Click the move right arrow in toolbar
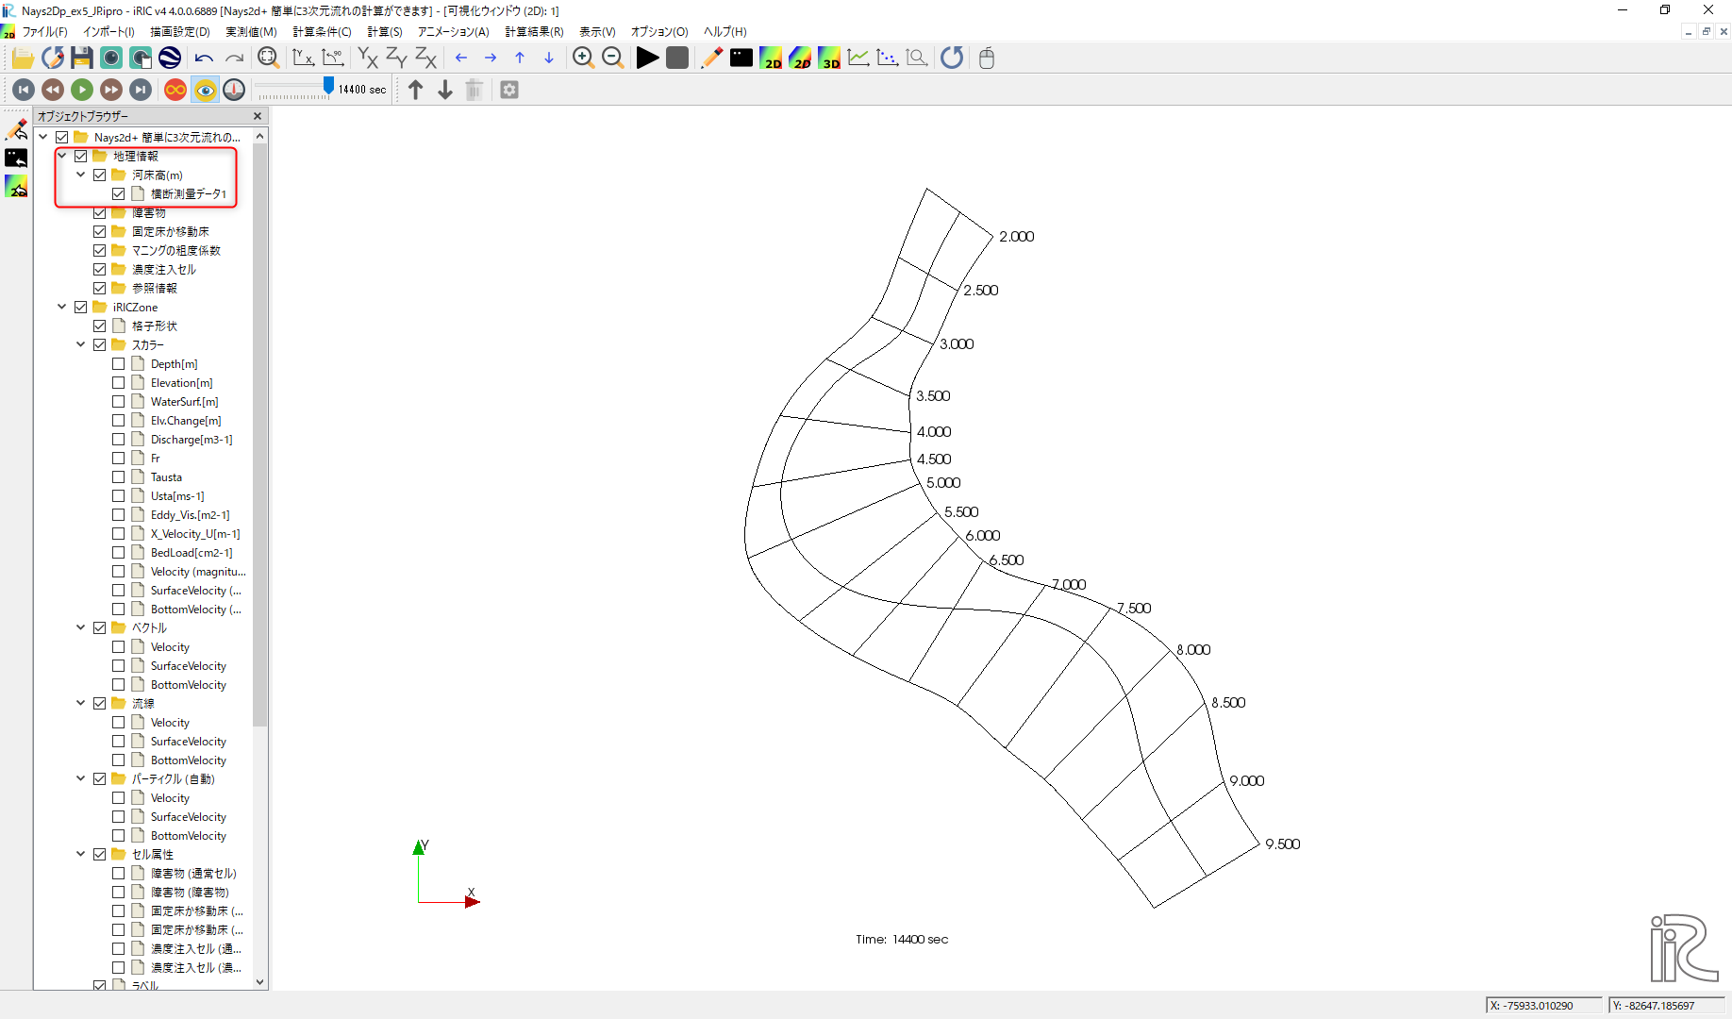This screenshot has width=1732, height=1019. click(491, 58)
